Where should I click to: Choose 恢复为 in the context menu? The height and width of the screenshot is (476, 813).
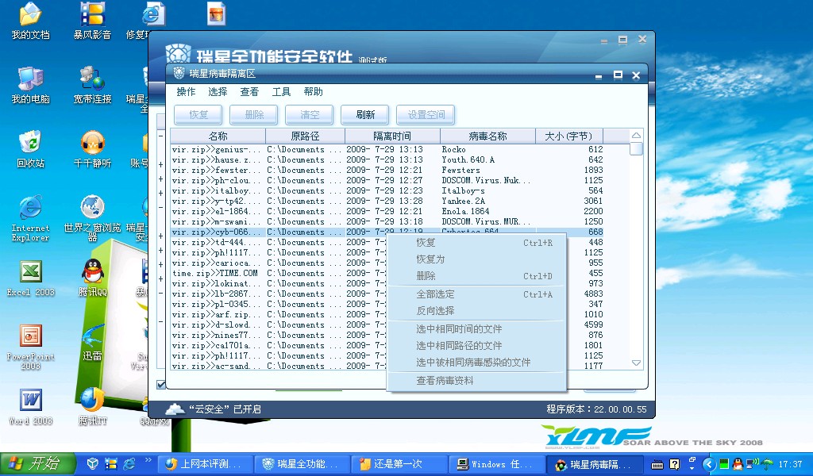pyautogui.click(x=476, y=259)
